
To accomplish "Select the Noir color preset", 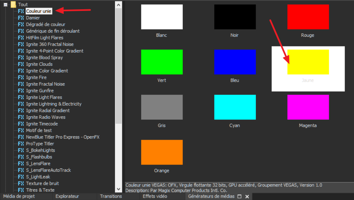I will 235,17.
